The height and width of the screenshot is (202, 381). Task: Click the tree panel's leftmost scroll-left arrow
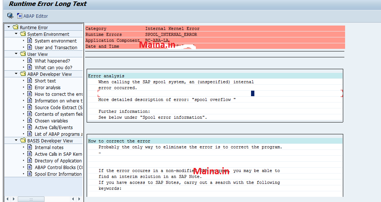click(7, 199)
